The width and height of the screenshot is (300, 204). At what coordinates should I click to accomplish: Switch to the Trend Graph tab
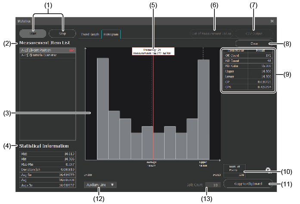coord(90,34)
